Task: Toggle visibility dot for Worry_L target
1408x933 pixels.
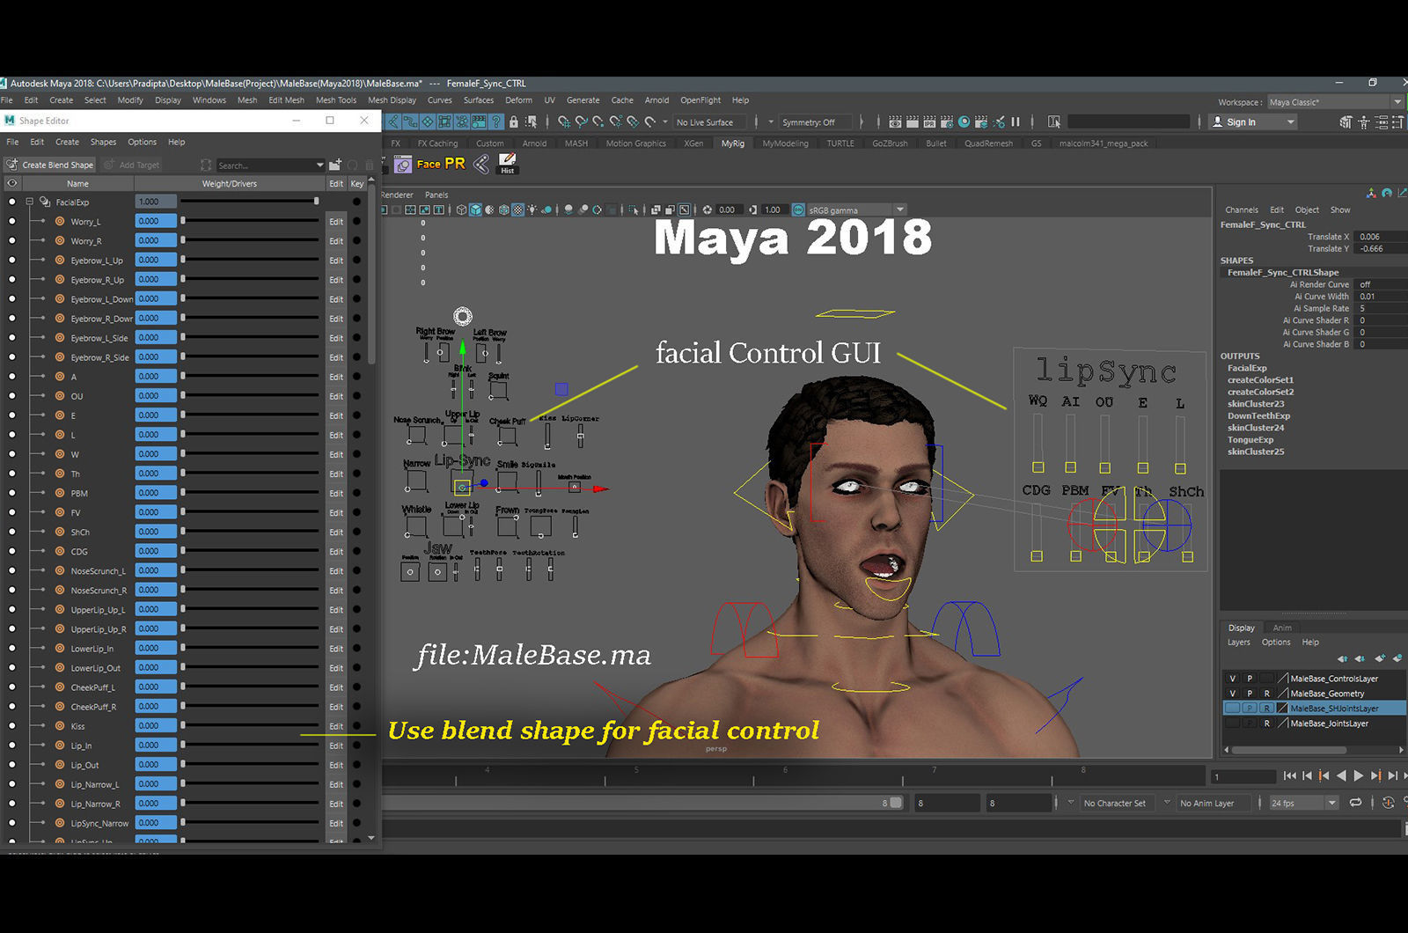Action: click(11, 221)
